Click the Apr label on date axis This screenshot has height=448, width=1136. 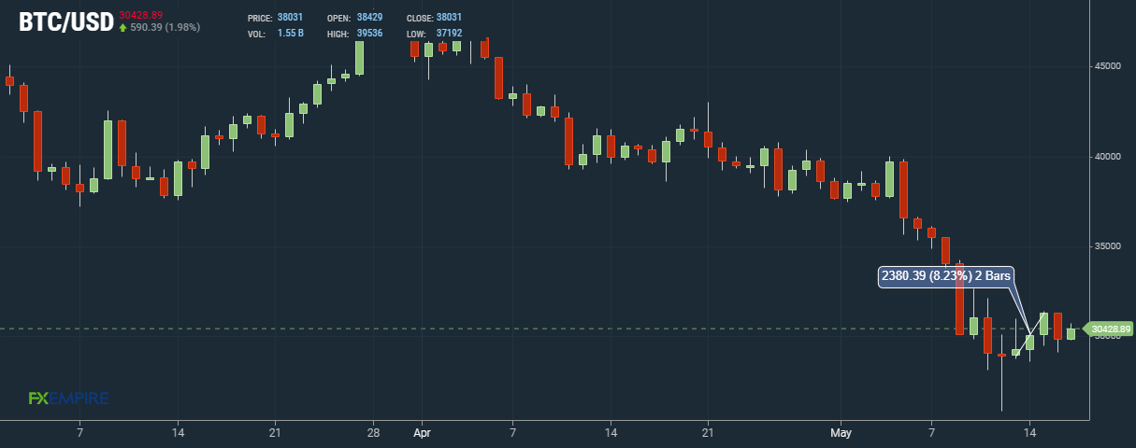tap(421, 433)
